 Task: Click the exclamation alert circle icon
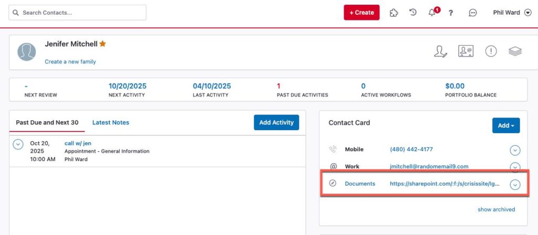tap(491, 51)
